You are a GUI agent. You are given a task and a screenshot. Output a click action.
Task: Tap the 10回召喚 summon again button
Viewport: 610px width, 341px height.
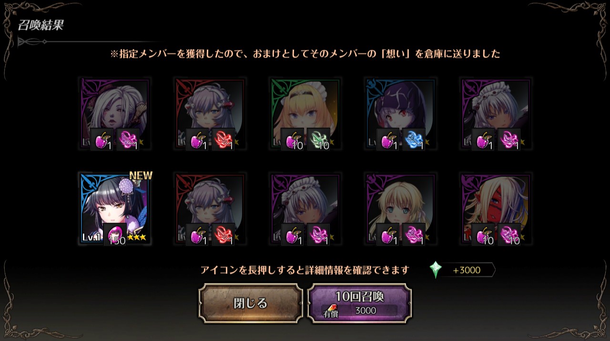tap(359, 303)
